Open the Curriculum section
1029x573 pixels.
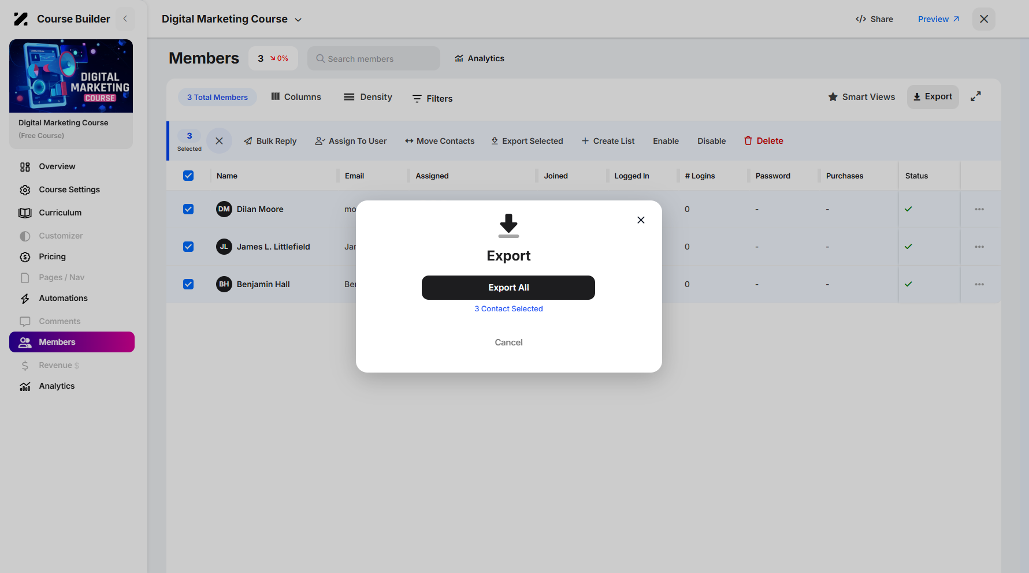tap(60, 213)
